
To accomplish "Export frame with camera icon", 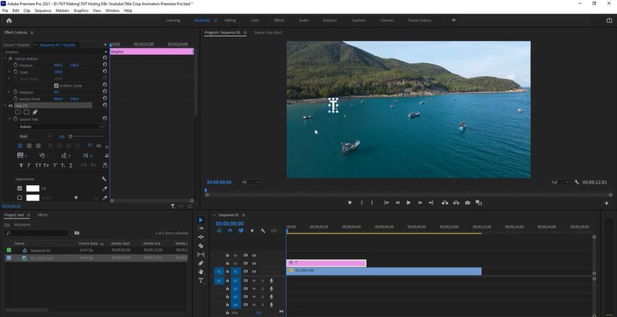I will [467, 203].
